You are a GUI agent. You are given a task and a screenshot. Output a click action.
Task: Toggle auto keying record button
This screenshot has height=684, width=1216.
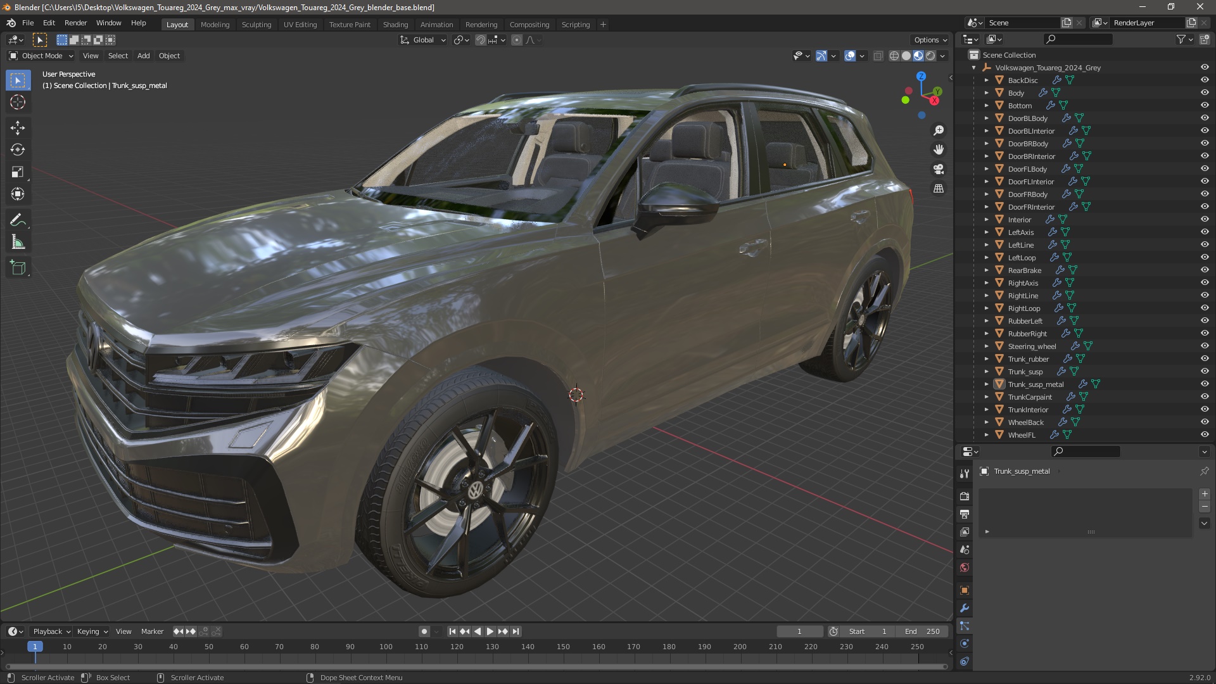[424, 631]
